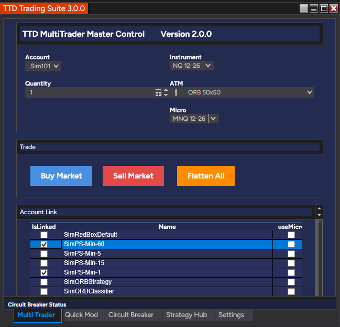Image resolution: width=340 pixels, height=327 pixels.
Task: Check IsLinked for SimPS-Min-15
Action: pyautogui.click(x=44, y=263)
